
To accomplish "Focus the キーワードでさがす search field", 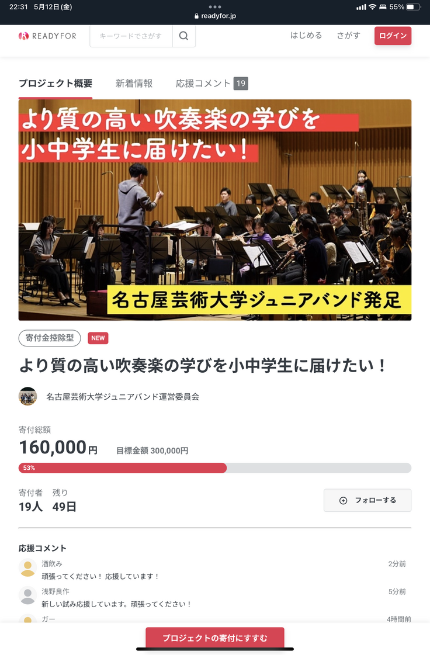I will (x=131, y=36).
